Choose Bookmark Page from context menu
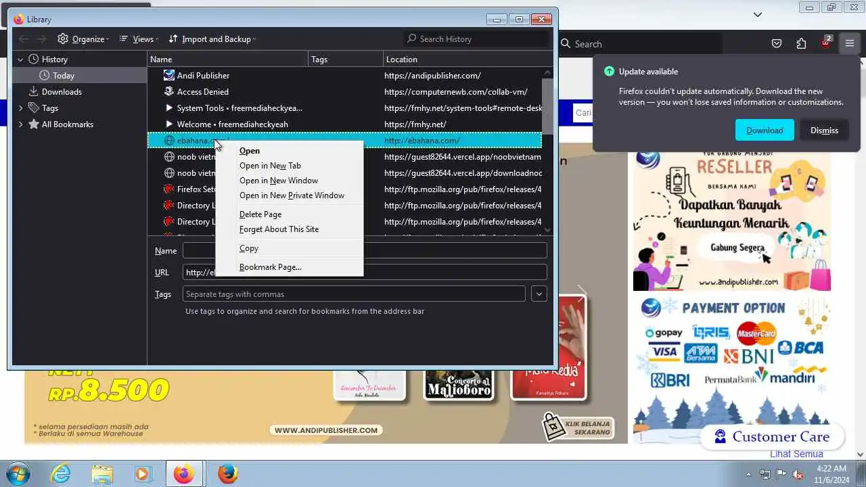866x487 pixels. point(289,267)
